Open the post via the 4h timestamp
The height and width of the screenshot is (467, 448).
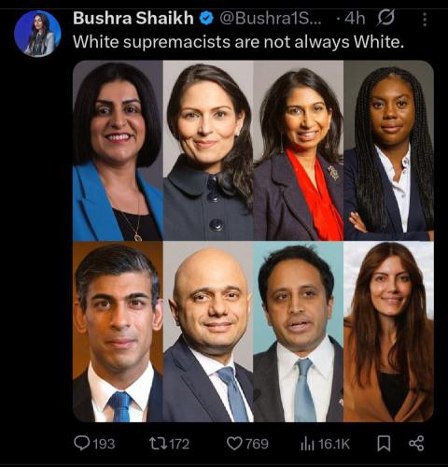coord(355,18)
